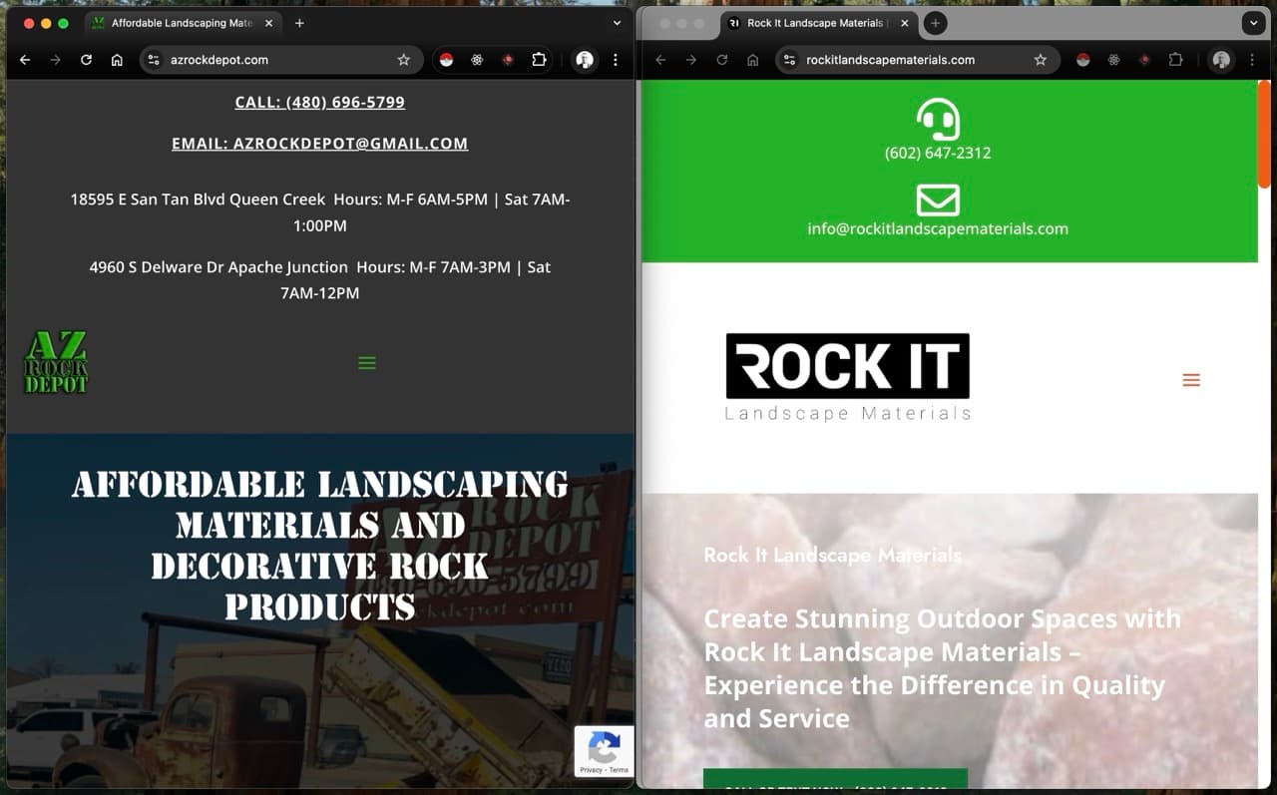Call Rock It at (602) 647-2312
This screenshot has width=1277, height=795.
[x=938, y=153]
